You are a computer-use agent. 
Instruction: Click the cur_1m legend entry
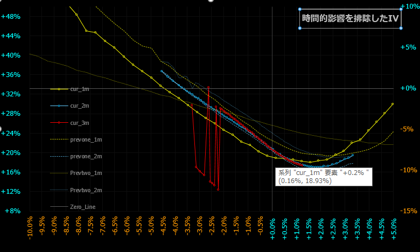click(69, 89)
